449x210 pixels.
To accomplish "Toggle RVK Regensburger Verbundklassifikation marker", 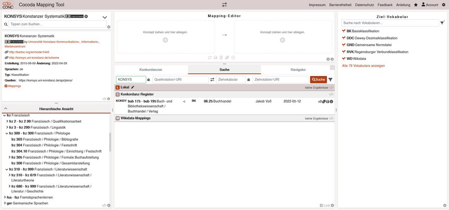I will coord(344,52).
